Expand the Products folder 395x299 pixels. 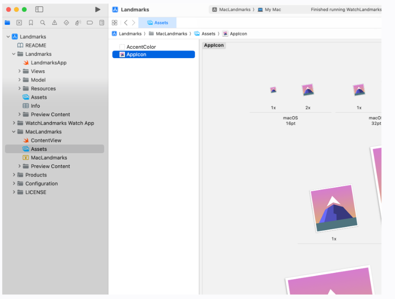pyautogui.click(x=14, y=175)
